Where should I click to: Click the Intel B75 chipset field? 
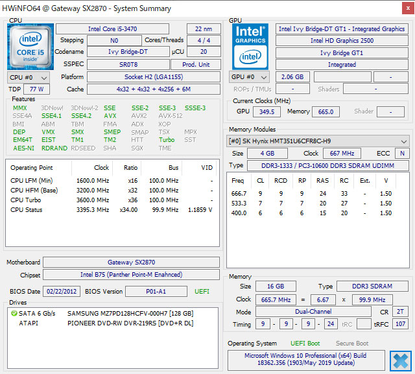131,275
